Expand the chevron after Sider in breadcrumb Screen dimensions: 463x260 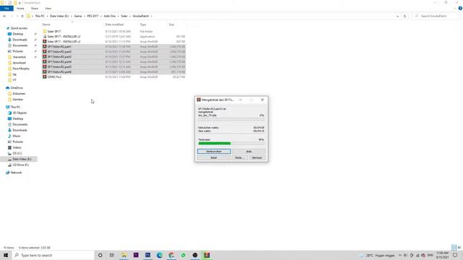click(130, 16)
